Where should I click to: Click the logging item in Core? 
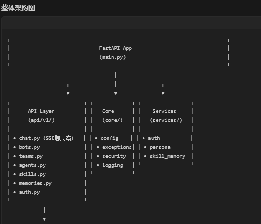coord(112,165)
